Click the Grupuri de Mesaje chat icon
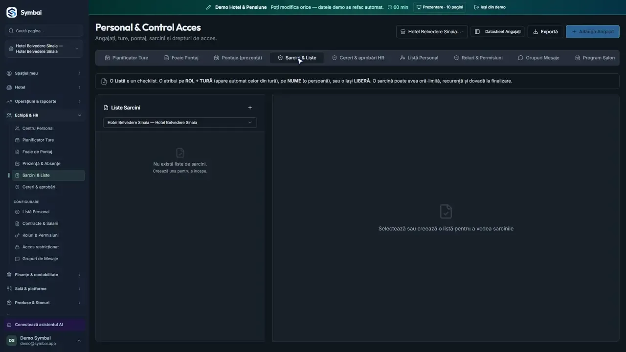 tap(18, 259)
